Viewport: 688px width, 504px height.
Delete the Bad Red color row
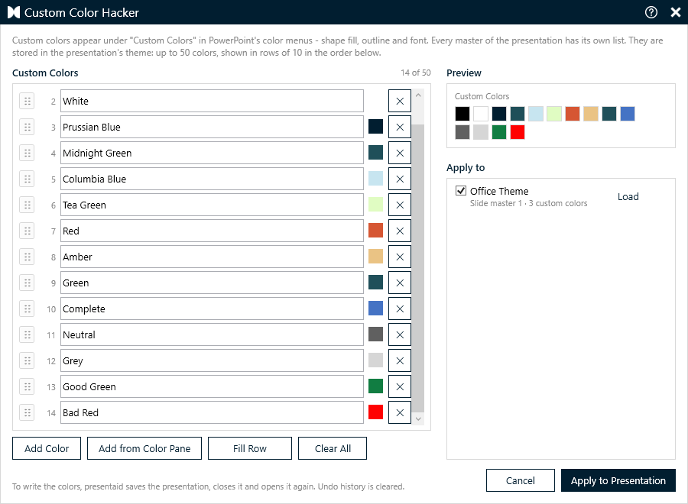pos(400,412)
